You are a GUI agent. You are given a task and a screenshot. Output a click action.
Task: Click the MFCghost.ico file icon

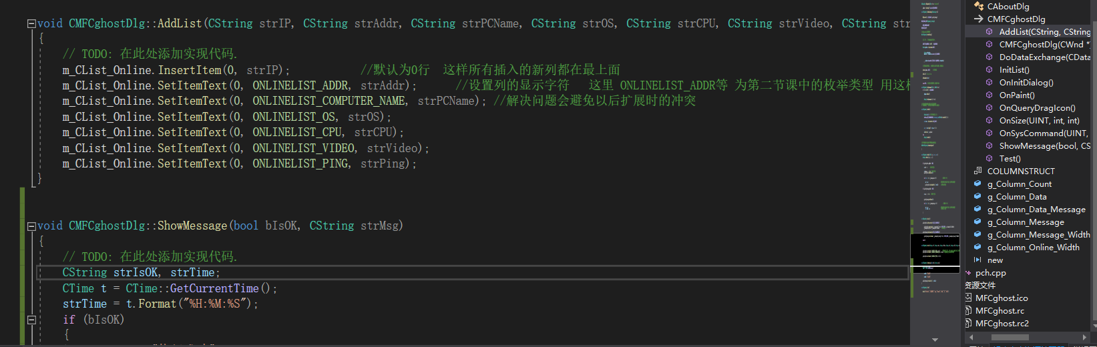pos(968,298)
